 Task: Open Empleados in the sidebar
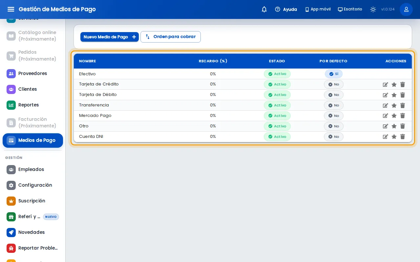point(33,169)
